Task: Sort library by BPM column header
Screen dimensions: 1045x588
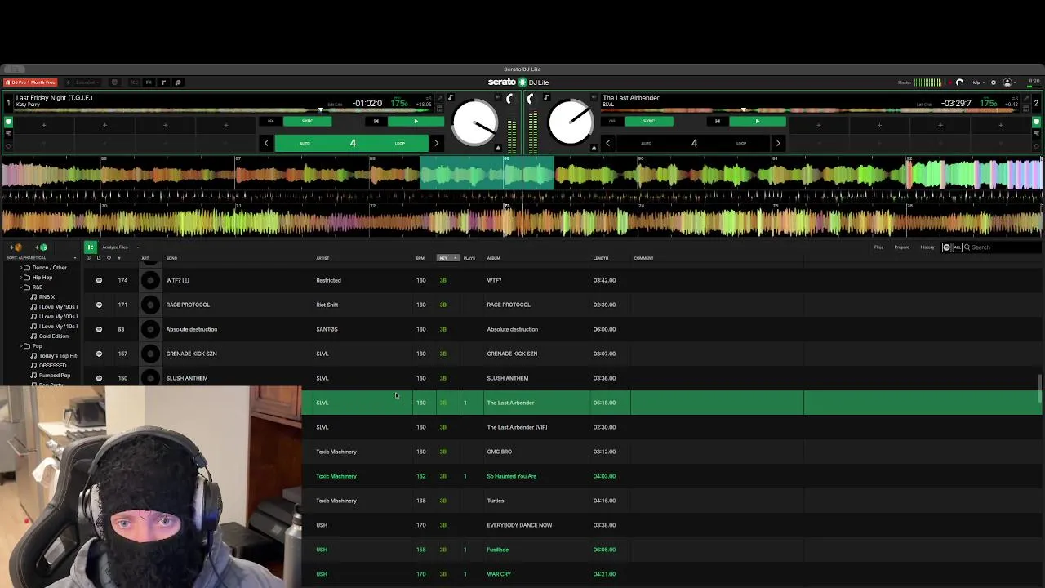Action: 420,258
